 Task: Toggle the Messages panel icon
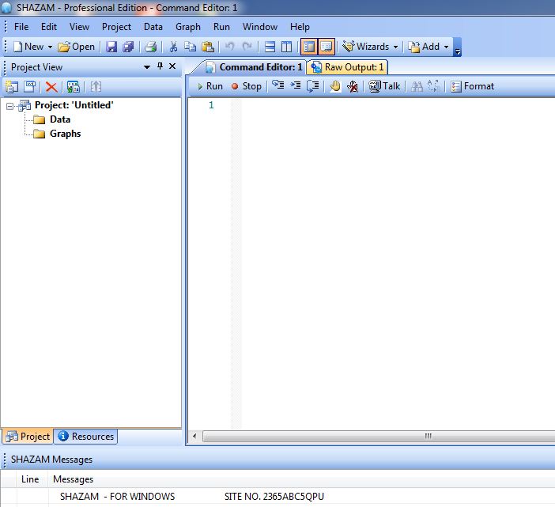click(326, 47)
